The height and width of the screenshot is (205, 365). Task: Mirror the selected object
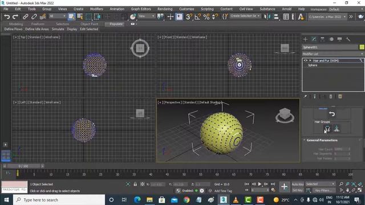point(267,17)
